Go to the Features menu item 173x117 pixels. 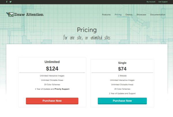[106, 14]
